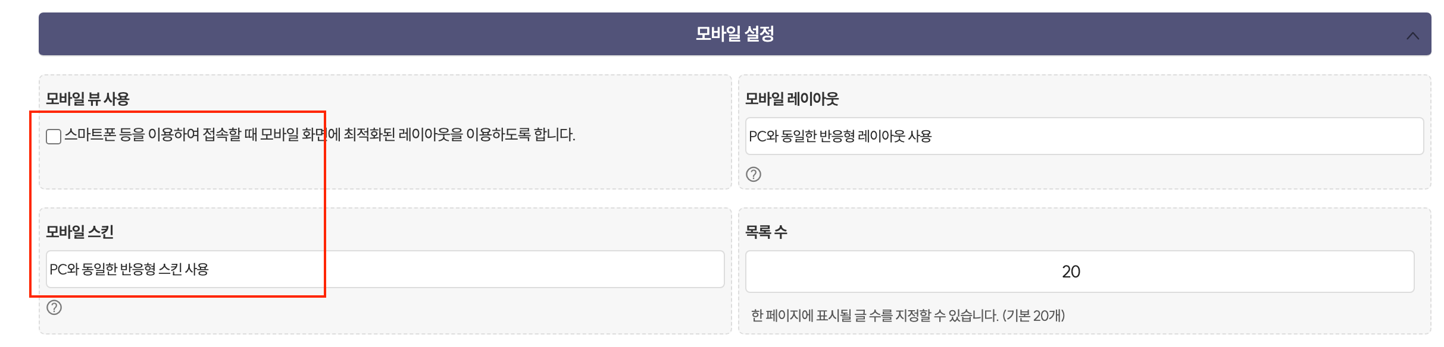The height and width of the screenshot is (347, 1444).
Task: Select the 모바일 뷰 사용 heading
Action: tap(87, 99)
